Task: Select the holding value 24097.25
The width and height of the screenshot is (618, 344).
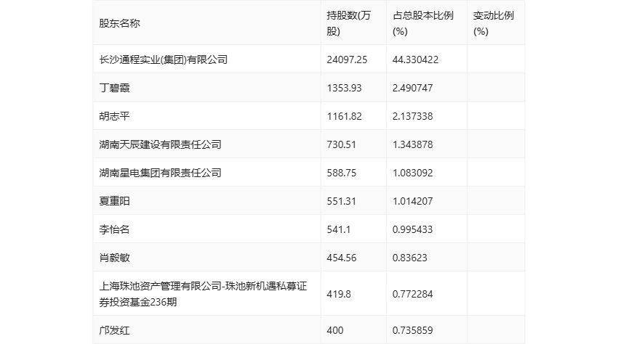Action: pyautogui.click(x=347, y=60)
